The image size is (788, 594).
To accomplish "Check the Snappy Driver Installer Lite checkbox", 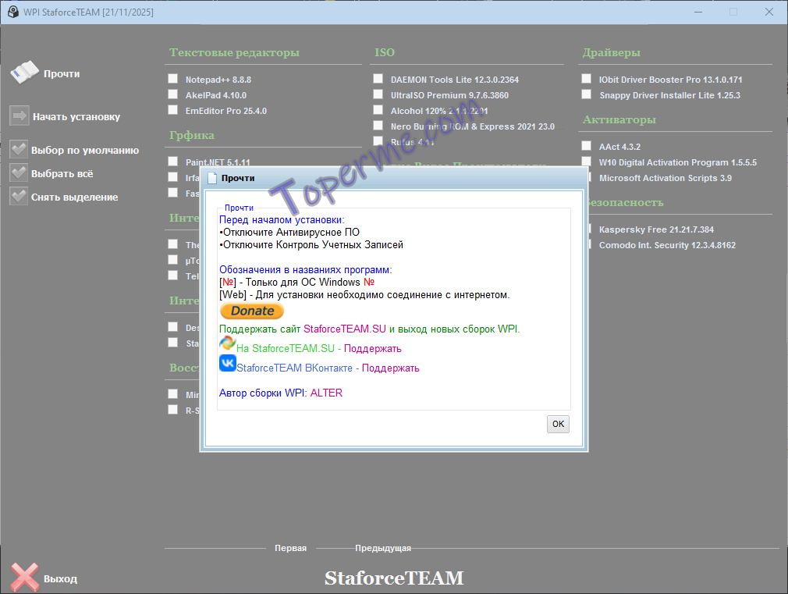I will 587,94.
